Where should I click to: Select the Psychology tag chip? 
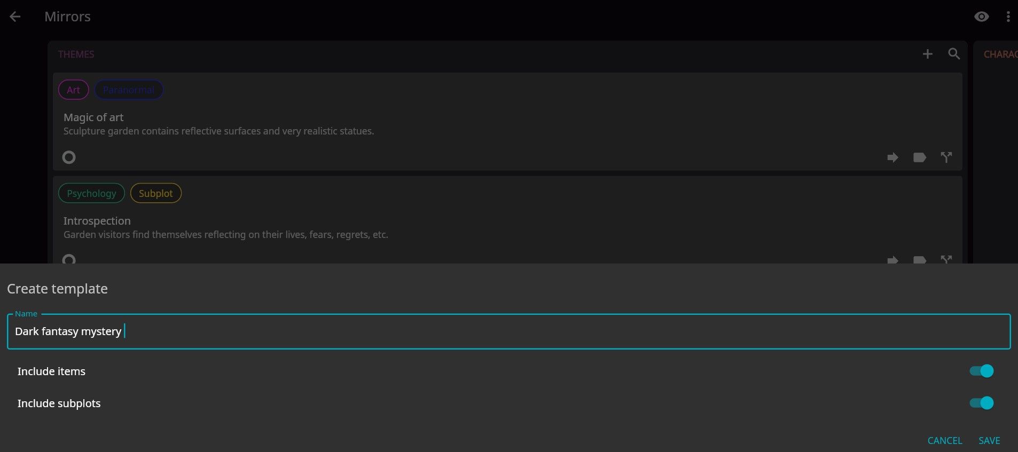click(91, 193)
